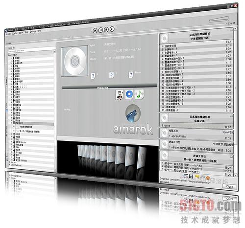The width and height of the screenshot is (245, 228).
Task: Open the Help menu
Action: (x=39, y=31)
